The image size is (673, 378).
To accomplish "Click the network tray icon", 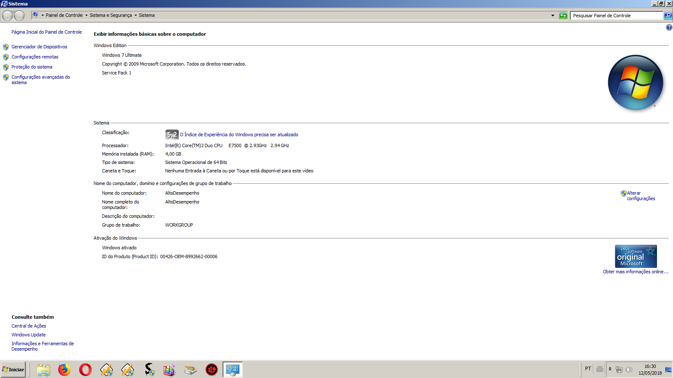I will tap(619, 370).
